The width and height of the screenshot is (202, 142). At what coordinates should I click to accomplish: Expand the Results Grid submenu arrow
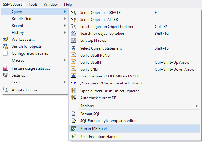click(65, 19)
